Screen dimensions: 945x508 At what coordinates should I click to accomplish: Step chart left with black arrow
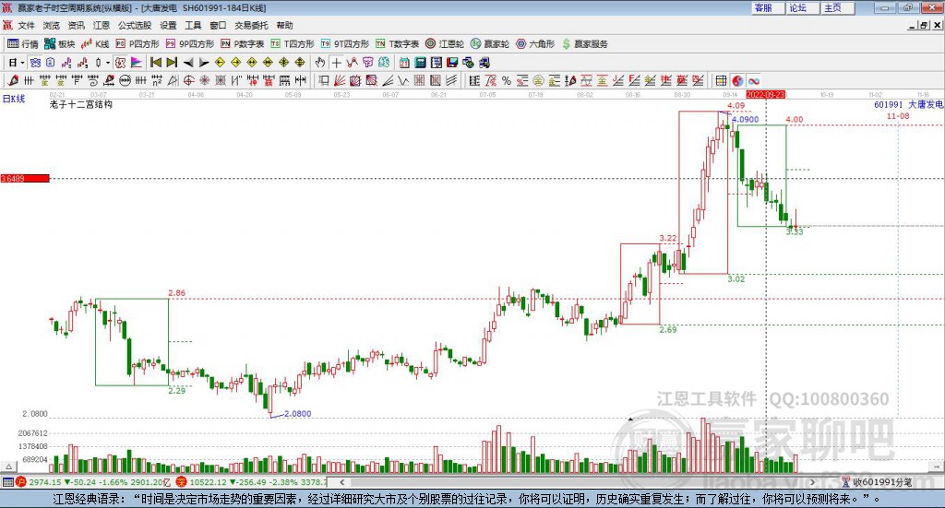(188, 63)
